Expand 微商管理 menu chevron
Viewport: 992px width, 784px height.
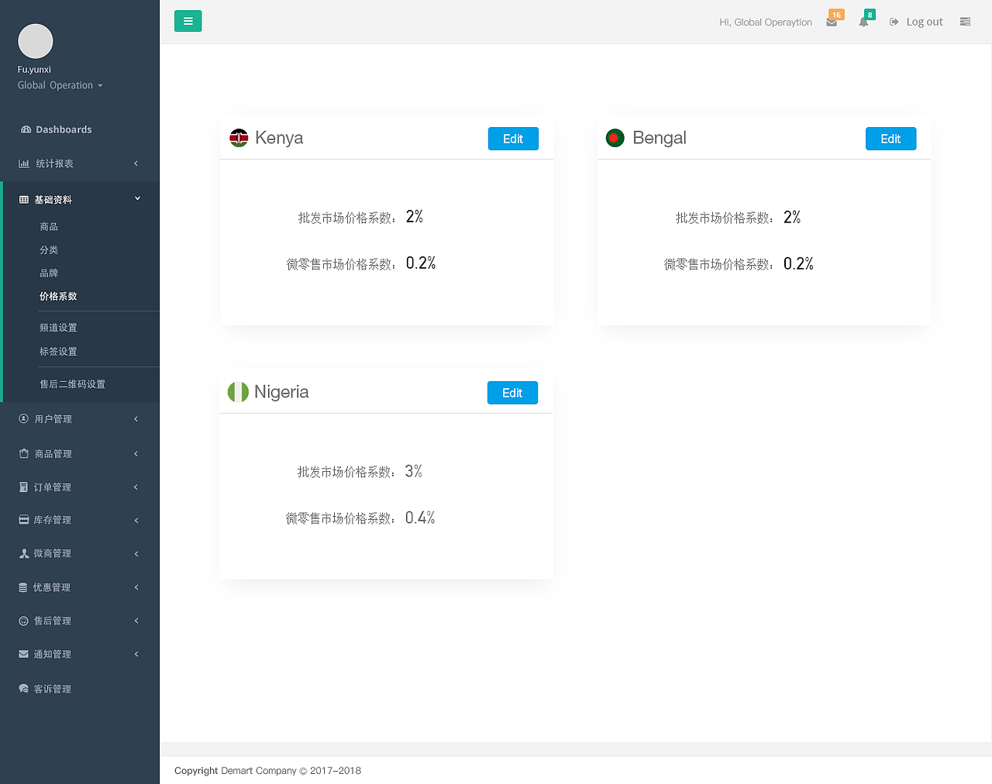click(x=136, y=554)
